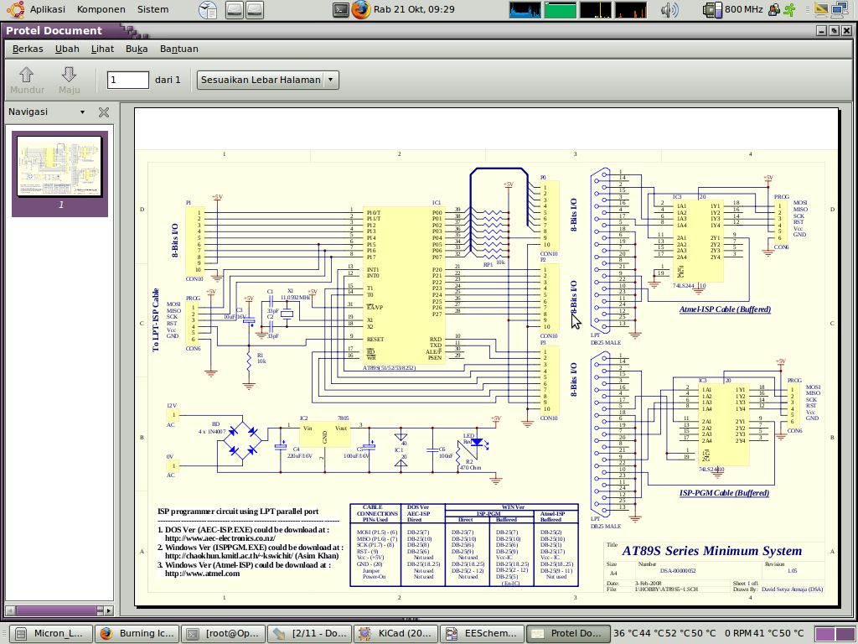Expand the Navigasi sidebar dropdown
The height and width of the screenshot is (644, 858).
tap(83, 112)
